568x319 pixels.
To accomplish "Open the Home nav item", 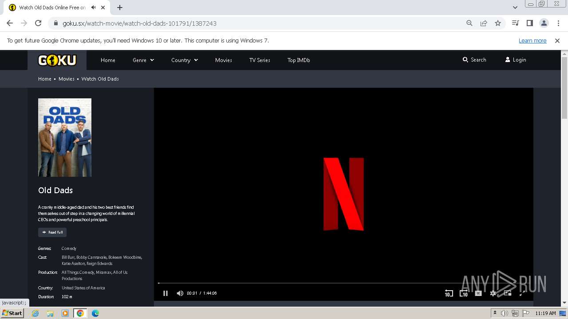I will [x=108, y=60].
